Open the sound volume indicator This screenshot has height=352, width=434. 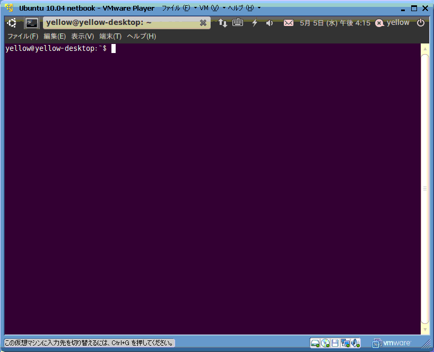(270, 23)
